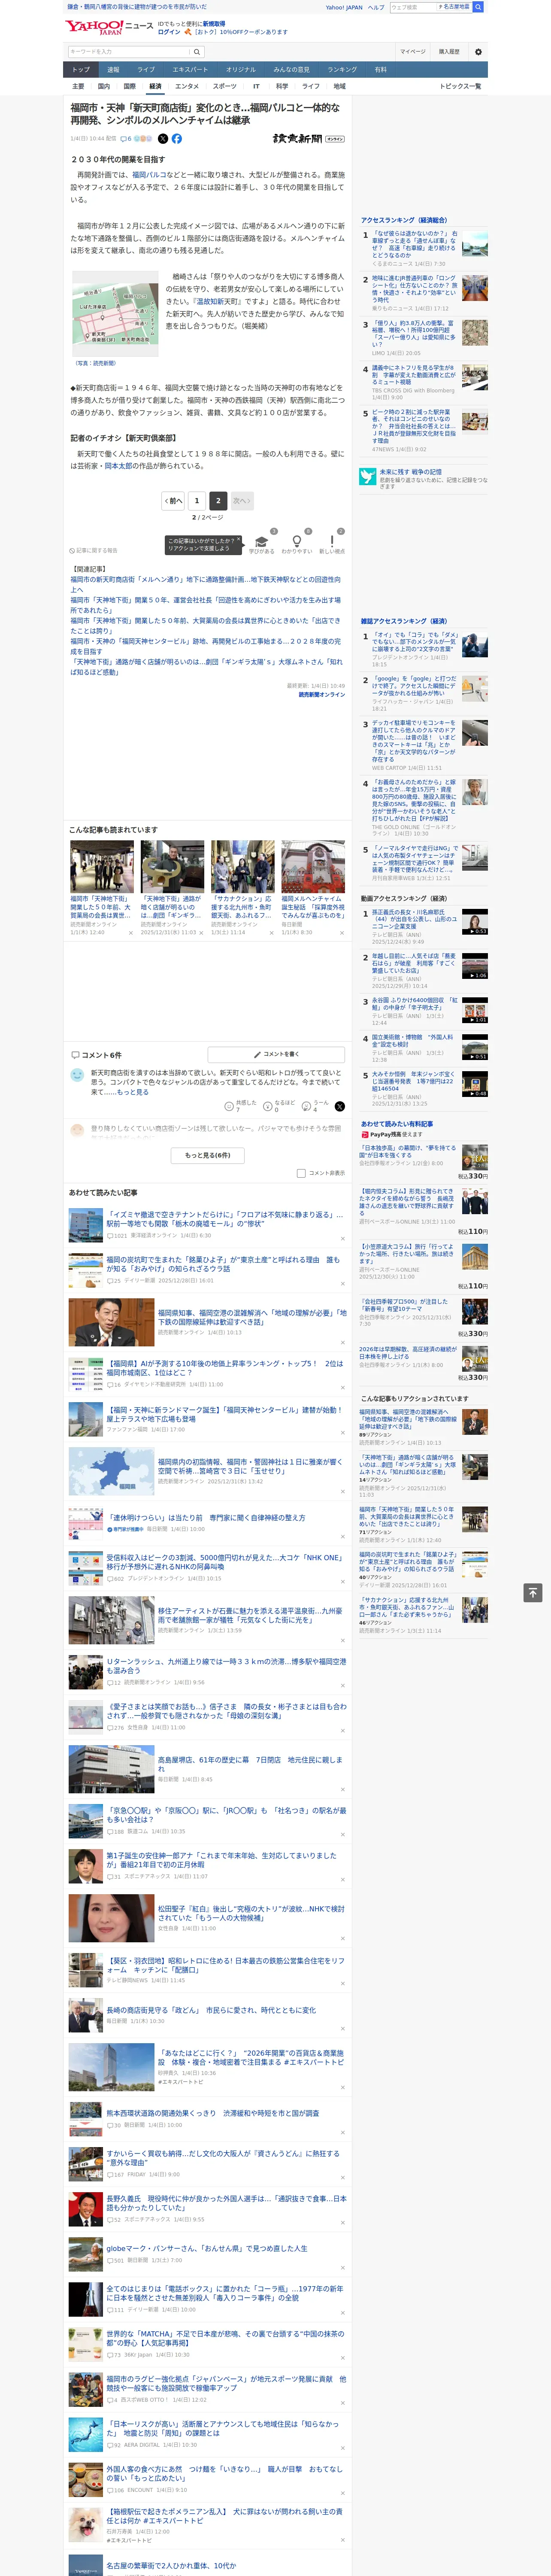The width and height of the screenshot is (551, 2576).
Task: Open the 速報 tab
Action: (x=113, y=70)
